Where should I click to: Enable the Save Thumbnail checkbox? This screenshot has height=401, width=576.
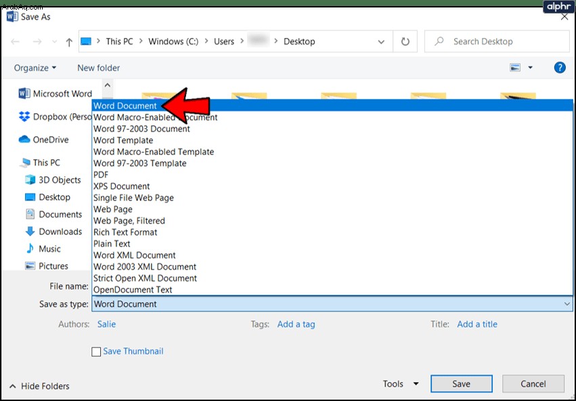(96, 352)
